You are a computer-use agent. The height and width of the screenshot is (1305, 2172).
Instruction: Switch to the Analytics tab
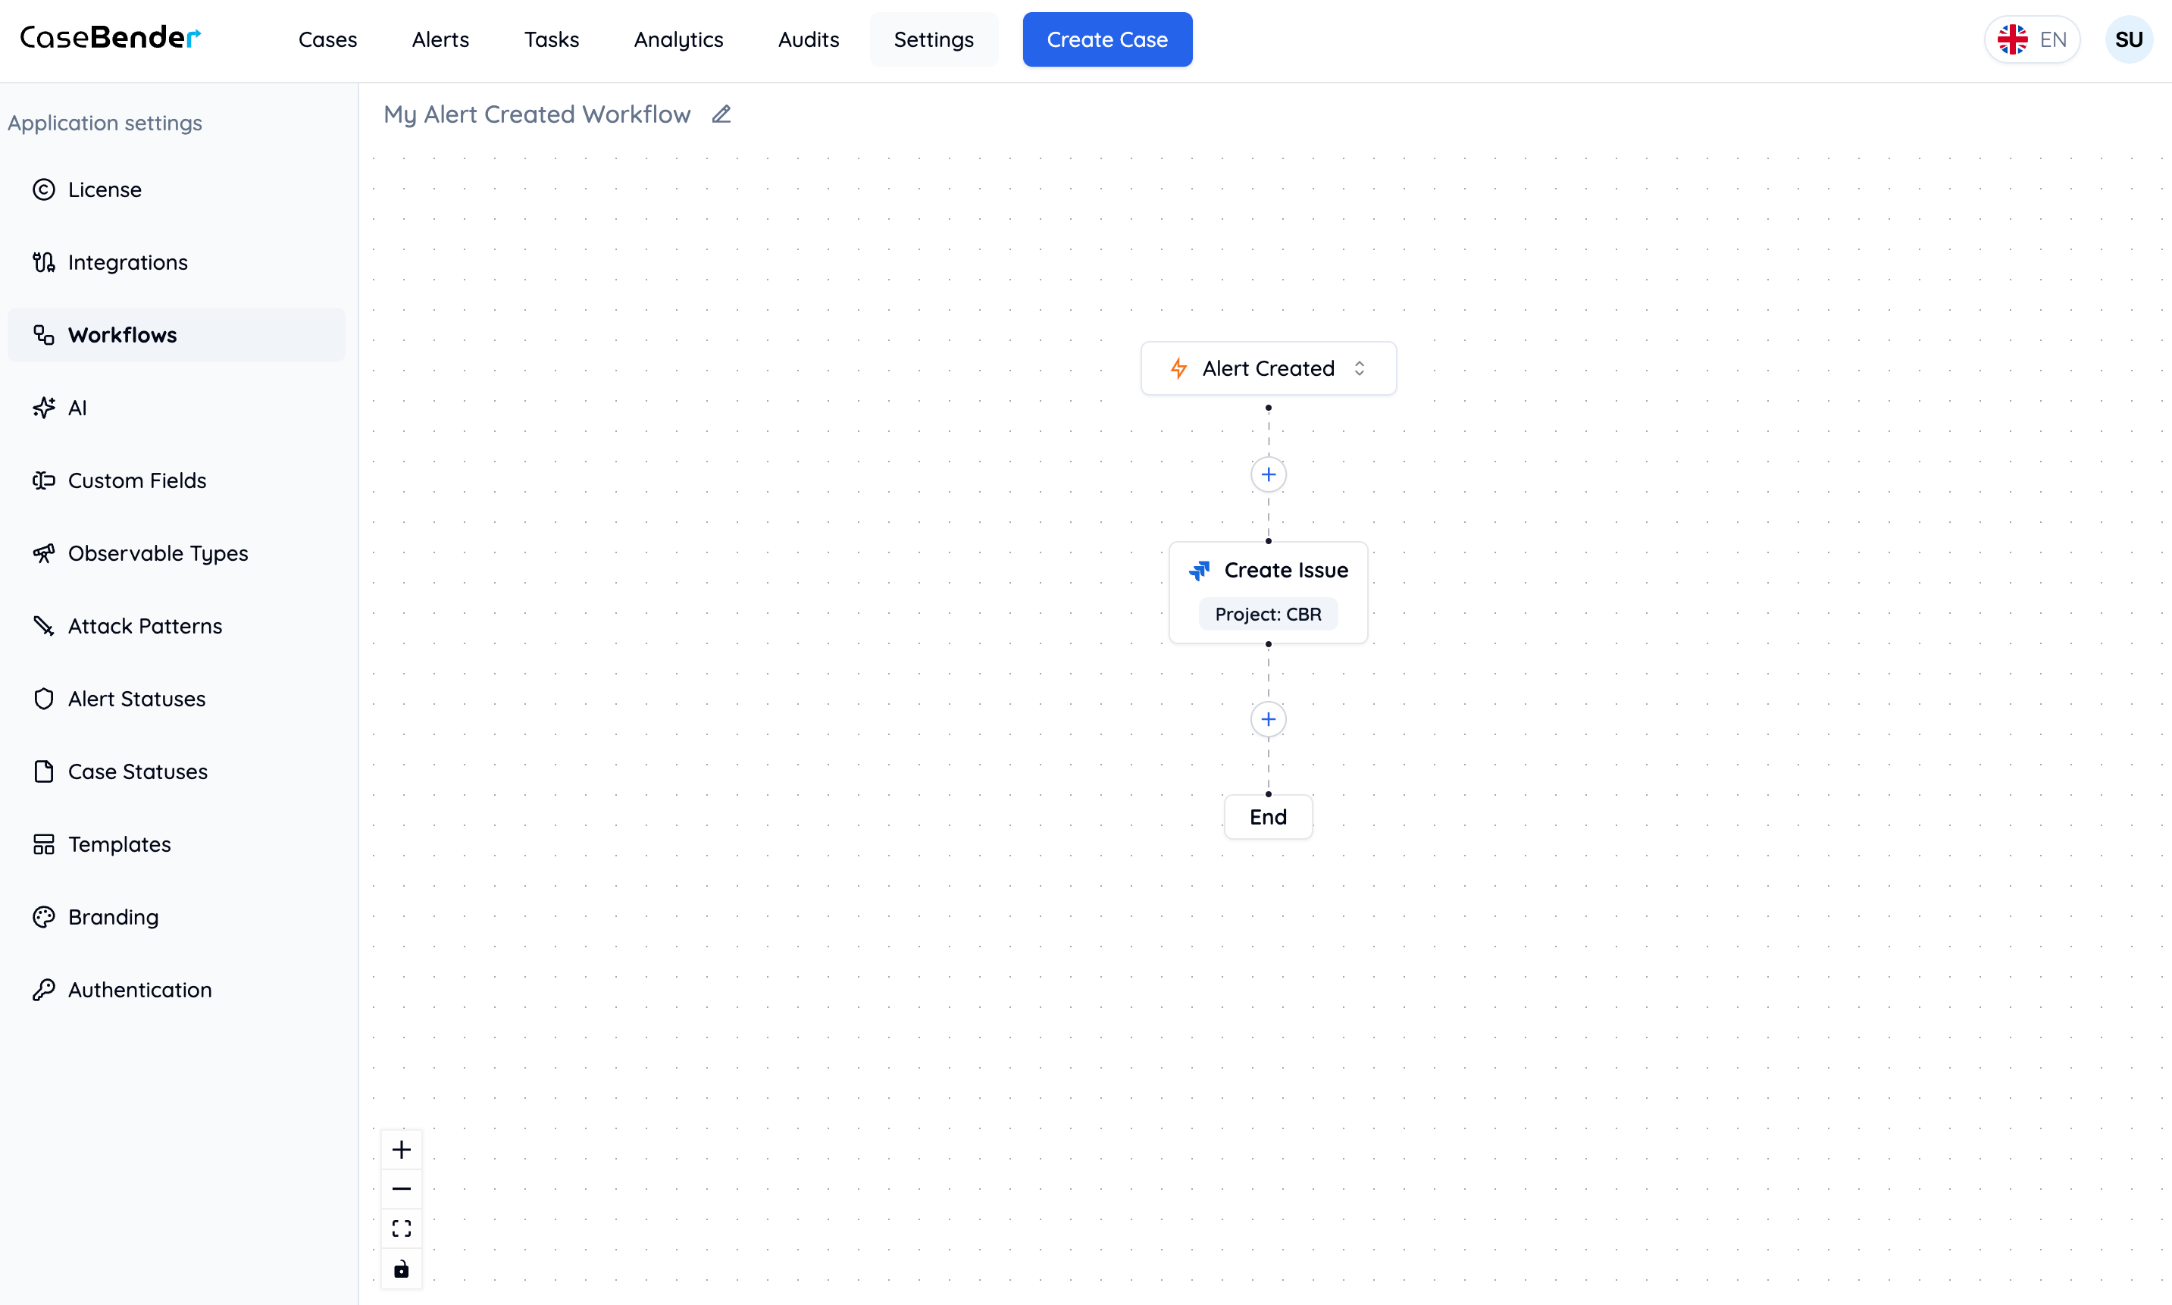(678, 39)
